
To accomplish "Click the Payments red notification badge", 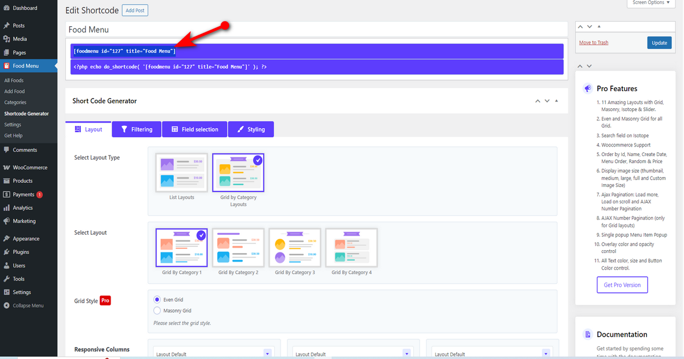I will (39, 194).
